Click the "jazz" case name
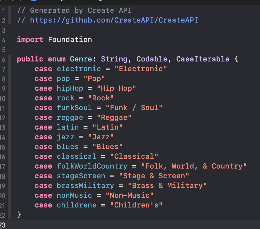This screenshot has height=229, width=260. [66, 137]
